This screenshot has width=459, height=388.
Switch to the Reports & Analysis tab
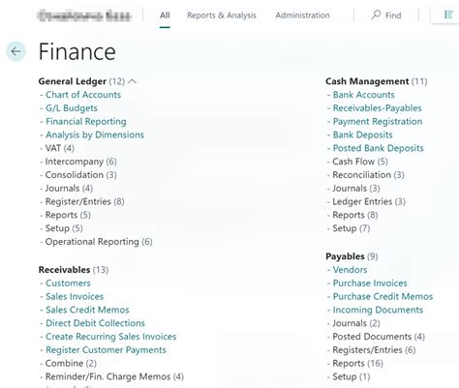222,15
